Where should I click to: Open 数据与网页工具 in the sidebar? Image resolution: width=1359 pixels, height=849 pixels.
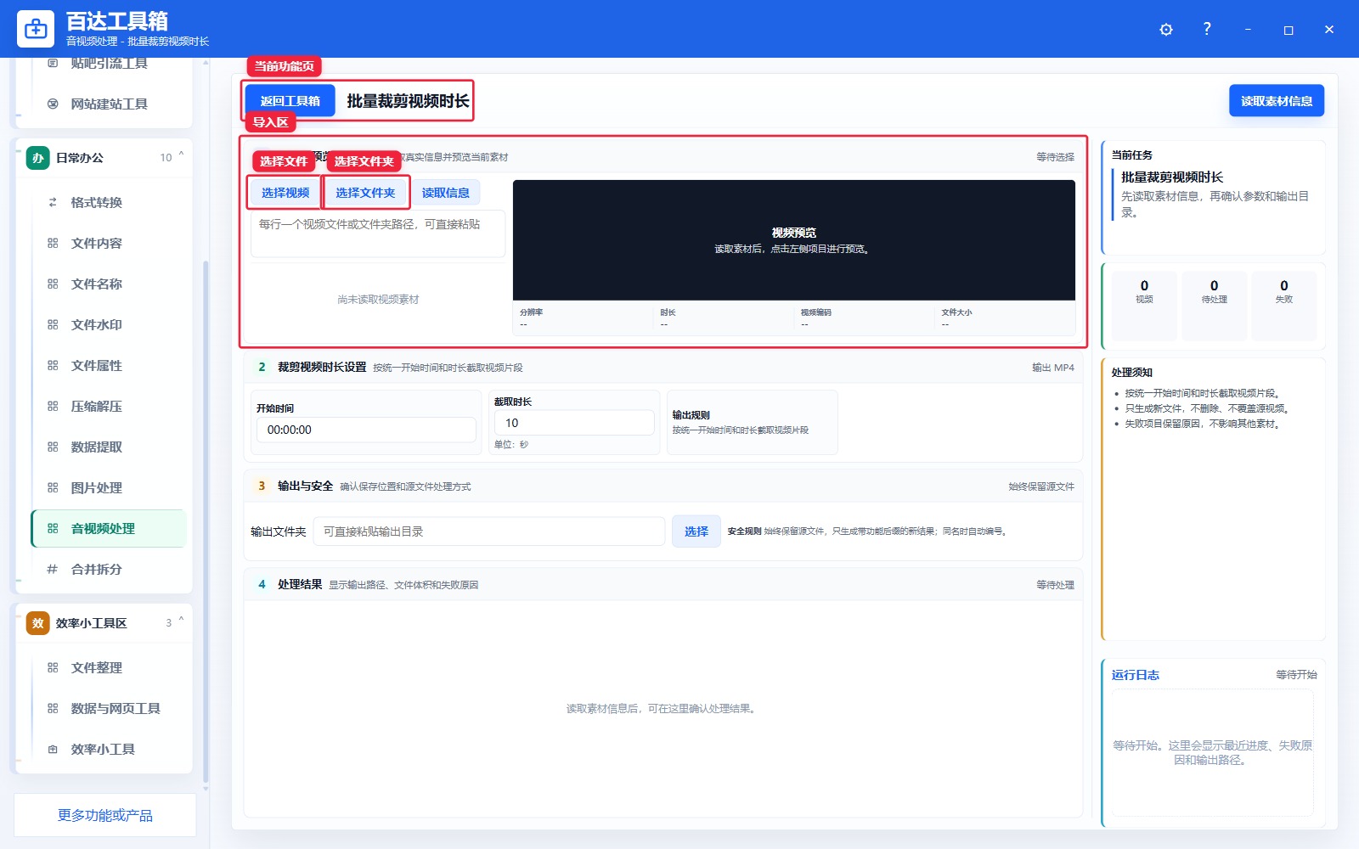109,708
